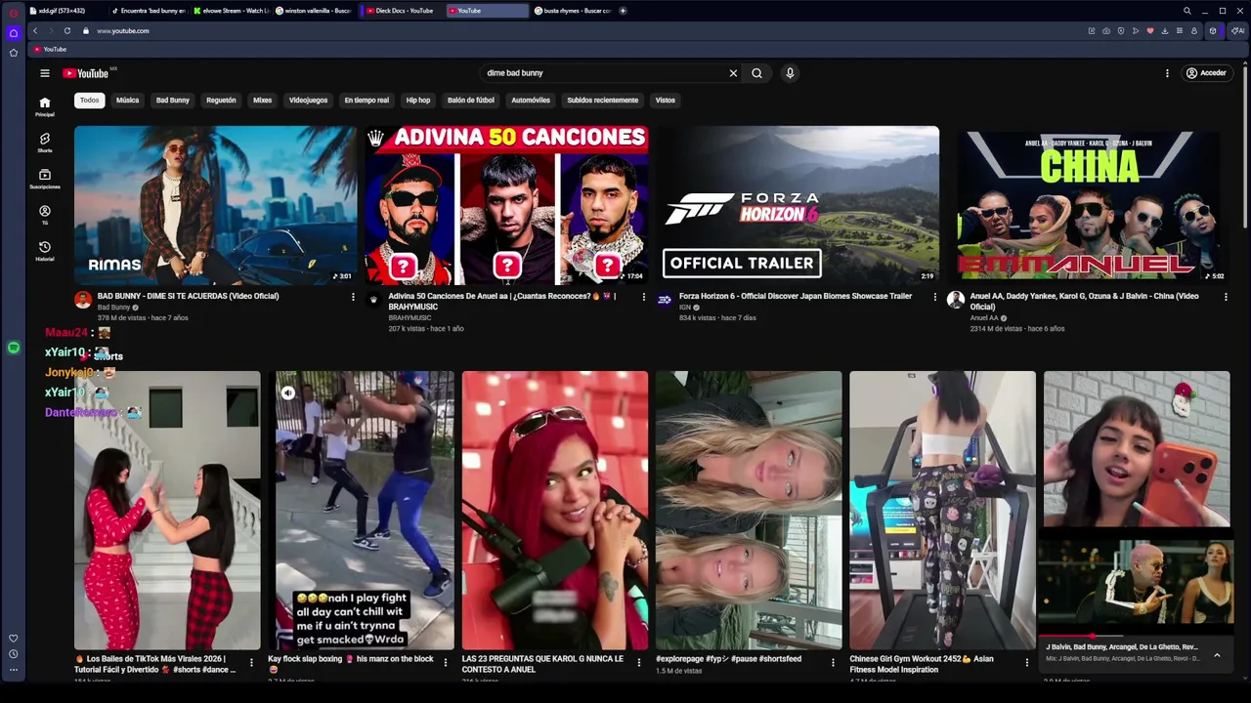Open YouTube bookmark in bookmarks bar

point(50,49)
